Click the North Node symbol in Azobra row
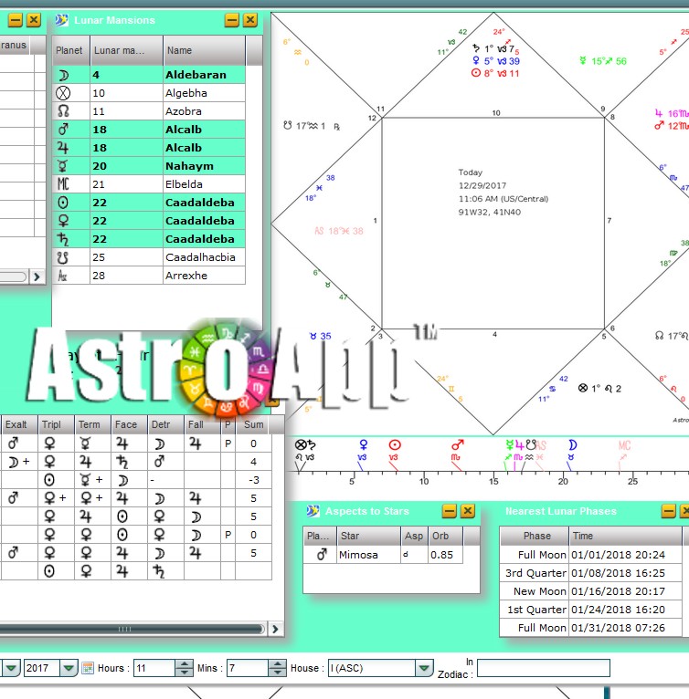Screen dimensions: 689x699 coord(63,111)
